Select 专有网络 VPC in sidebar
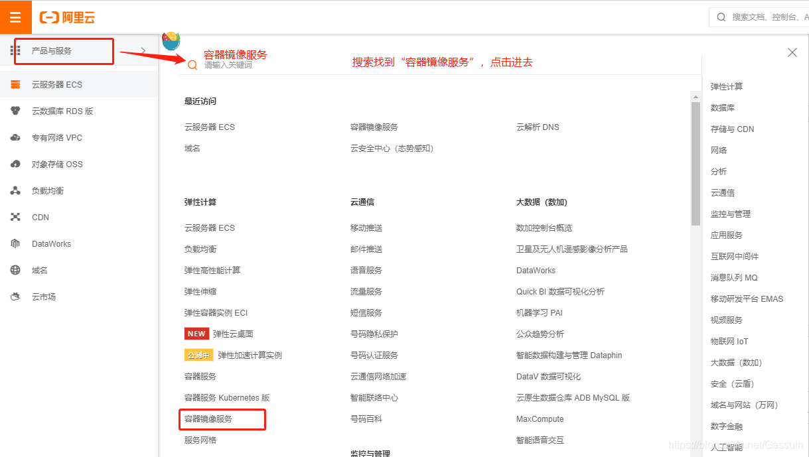The image size is (809, 457). [x=57, y=137]
